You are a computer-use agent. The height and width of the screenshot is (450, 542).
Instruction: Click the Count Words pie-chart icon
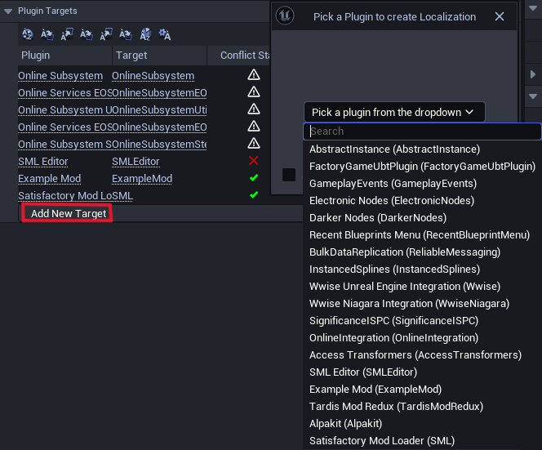(145, 34)
